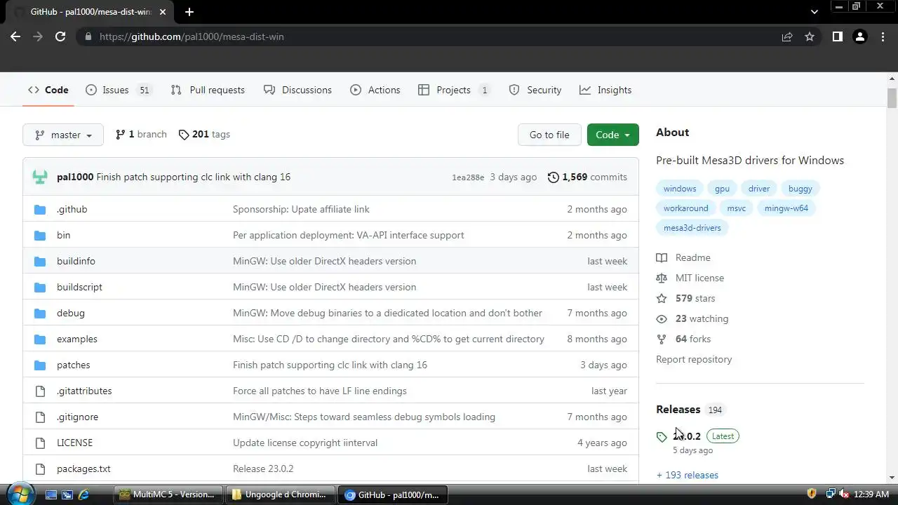Select the mesa3d-drivers topic tag

point(692,228)
